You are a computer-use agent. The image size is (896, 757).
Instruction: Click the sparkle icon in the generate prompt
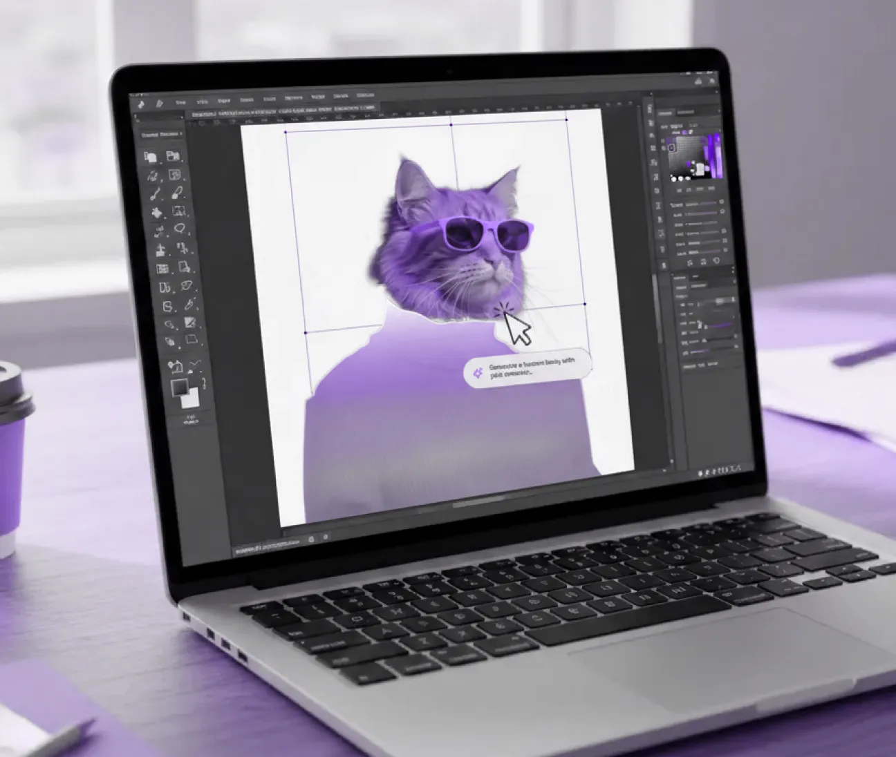point(477,373)
